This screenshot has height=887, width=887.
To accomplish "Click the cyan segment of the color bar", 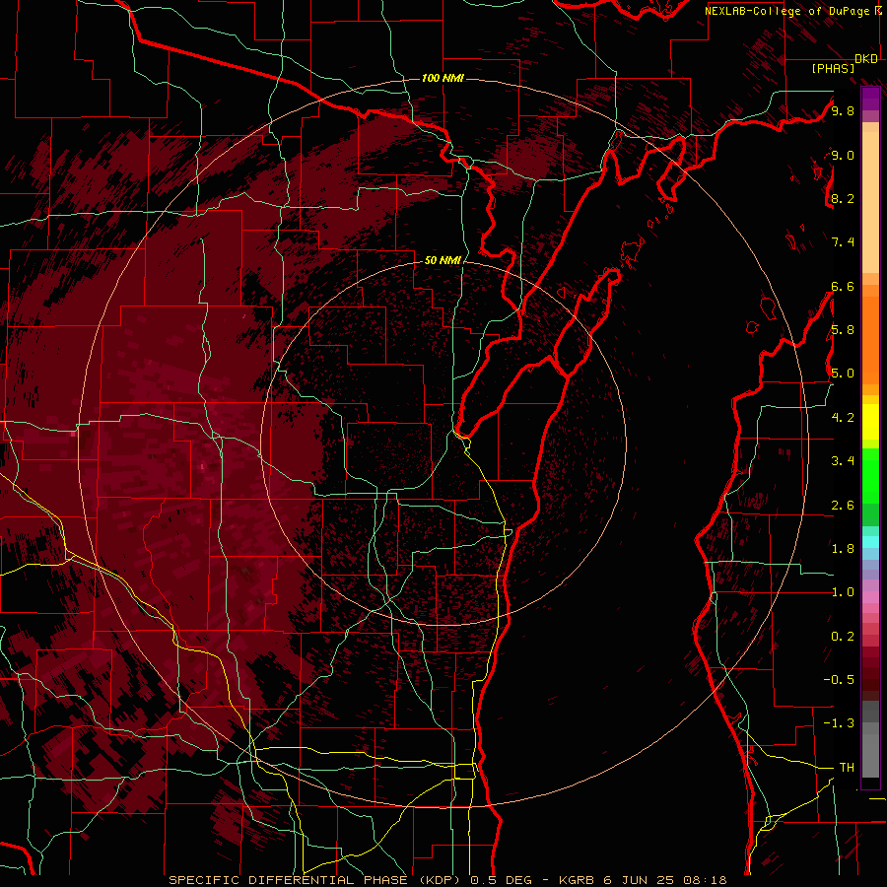I will click(x=870, y=541).
